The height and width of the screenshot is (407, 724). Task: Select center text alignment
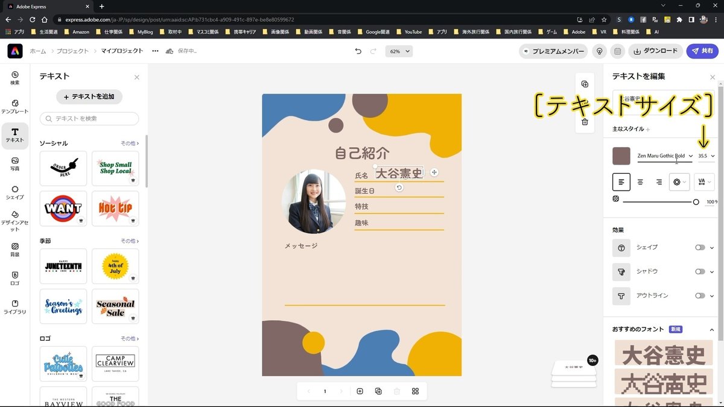point(640,181)
